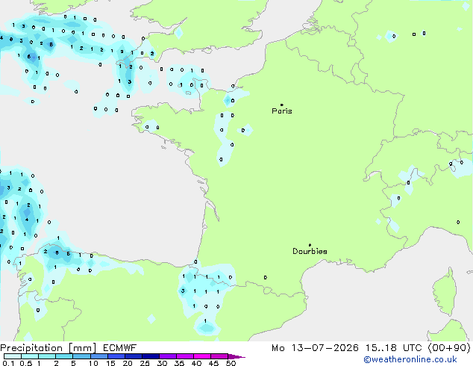
Task: Select legend swatch between 10 and 15
Action: pos(98,356)
